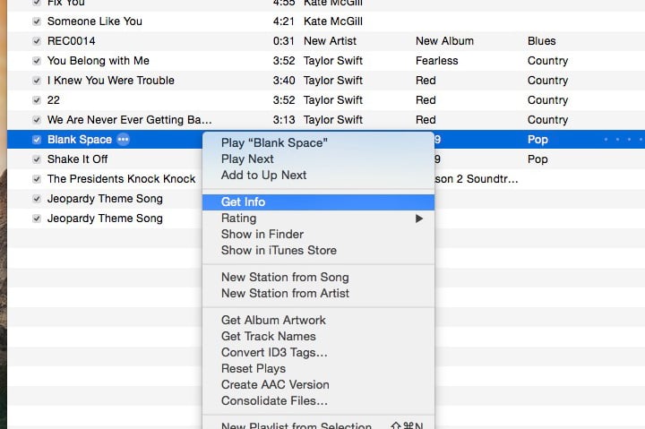
Task: Choose Consolidate Files…
Action: tap(318, 400)
